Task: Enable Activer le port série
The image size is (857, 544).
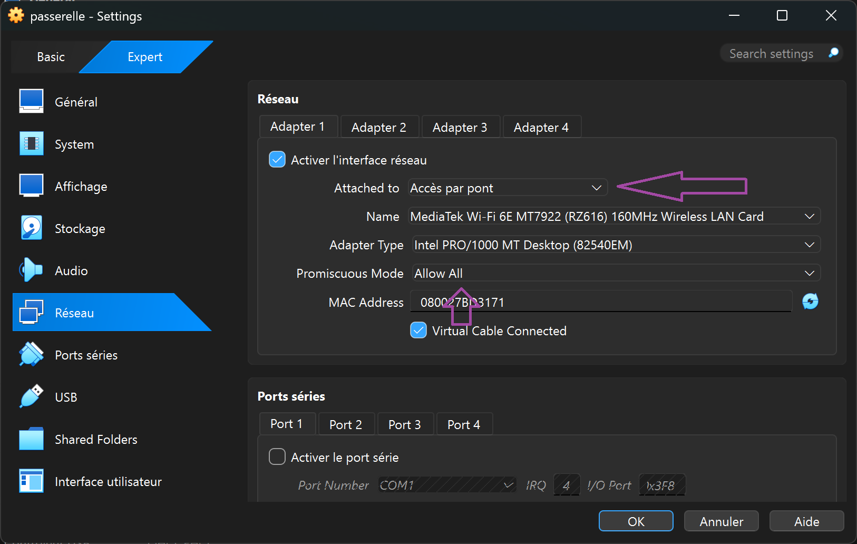Action: coord(277,456)
